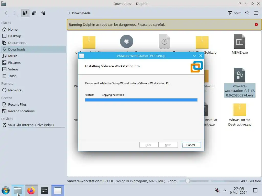Click Show Desktop icon in the tray
The image size is (262, 196).
[255, 190]
